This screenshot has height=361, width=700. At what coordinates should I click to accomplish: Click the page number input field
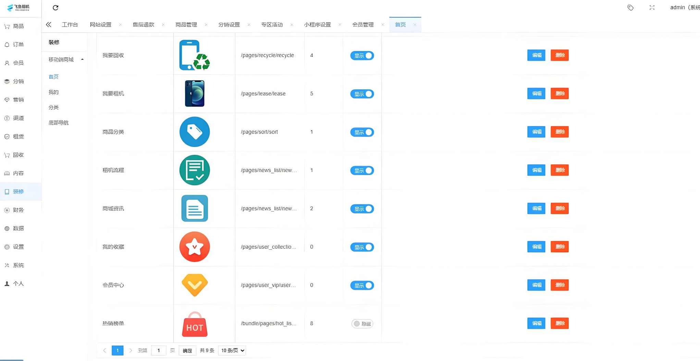[158, 350]
